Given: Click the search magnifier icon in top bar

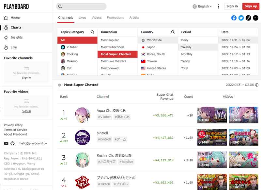Looking at the screenshot, I should coord(60,6).
